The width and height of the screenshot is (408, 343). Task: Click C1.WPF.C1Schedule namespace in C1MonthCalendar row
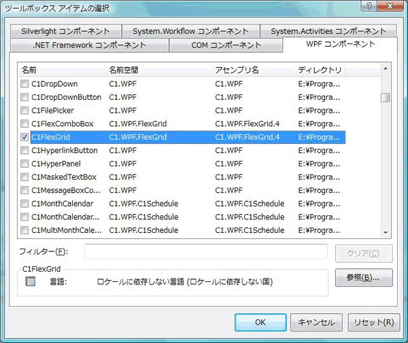143,204
